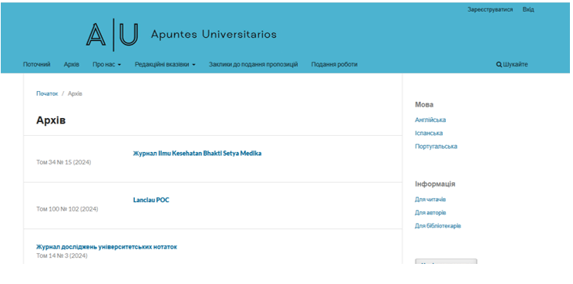Click the Том 34 № 15 (2024) text
This screenshot has width=573, height=284.
pos(63,162)
